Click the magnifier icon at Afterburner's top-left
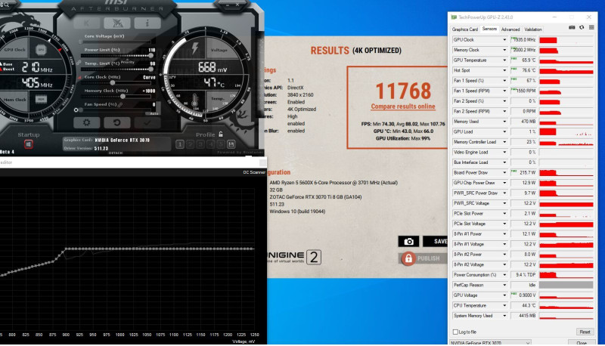This screenshot has width=605, height=346. [6, 5]
